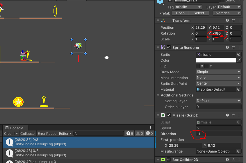Click Position X value field
The width and height of the screenshot is (246, 163).
pyautogui.click(x=201, y=27)
